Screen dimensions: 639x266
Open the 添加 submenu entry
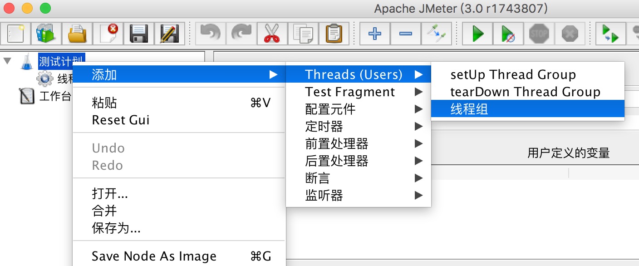click(x=179, y=74)
